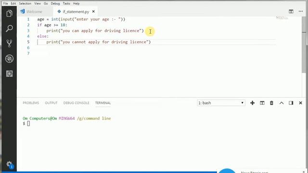Open the Debug menu
308x173 pixels.
pyautogui.click(x=55, y=3)
